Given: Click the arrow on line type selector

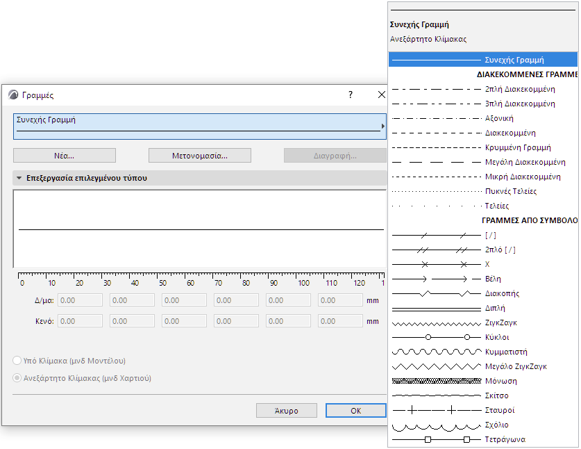Looking at the screenshot, I should (x=383, y=126).
